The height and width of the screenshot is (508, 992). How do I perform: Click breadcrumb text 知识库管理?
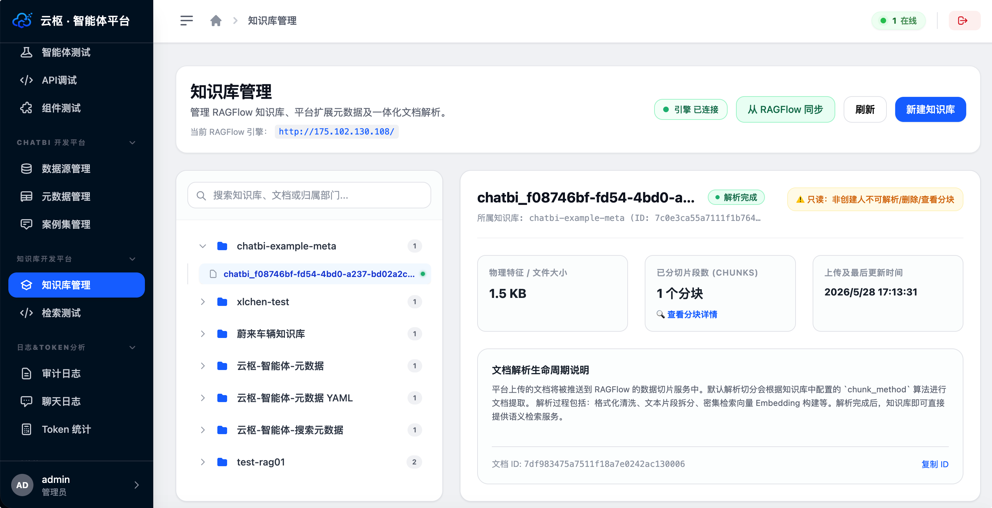tap(272, 21)
